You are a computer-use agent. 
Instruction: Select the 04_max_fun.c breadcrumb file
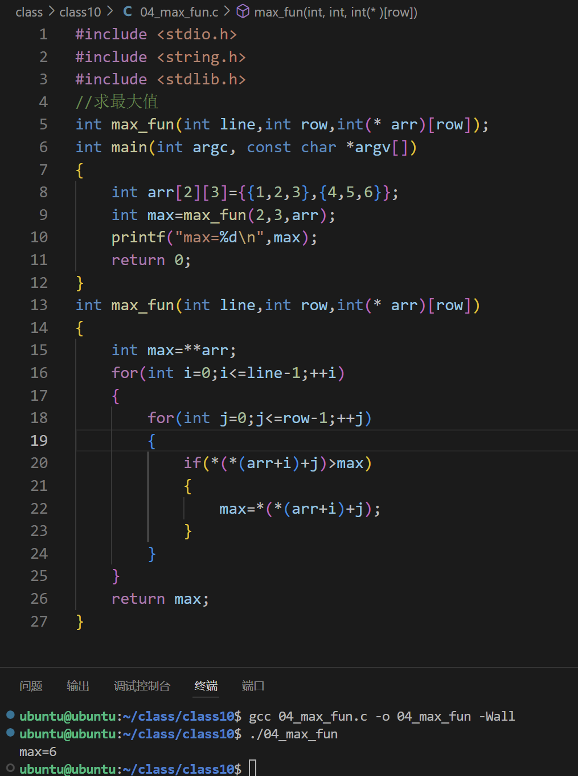[x=179, y=12]
